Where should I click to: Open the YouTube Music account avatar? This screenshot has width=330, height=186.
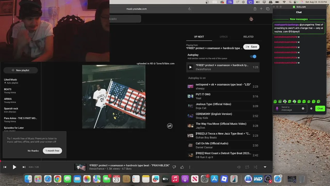[x=251, y=19]
